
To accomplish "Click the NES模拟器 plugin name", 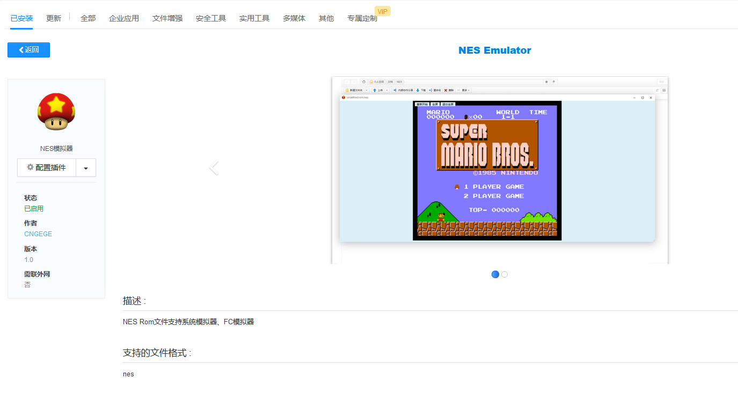I will coord(56,149).
